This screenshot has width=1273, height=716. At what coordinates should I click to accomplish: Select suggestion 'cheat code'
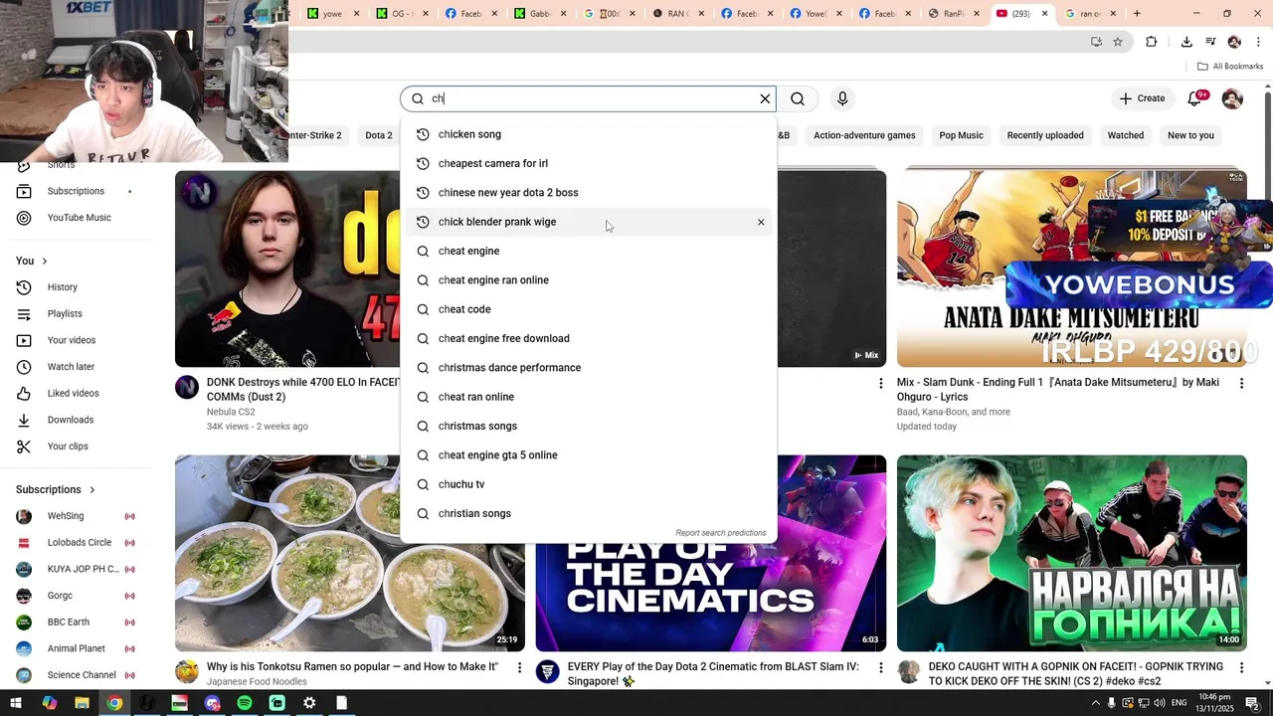point(589,309)
